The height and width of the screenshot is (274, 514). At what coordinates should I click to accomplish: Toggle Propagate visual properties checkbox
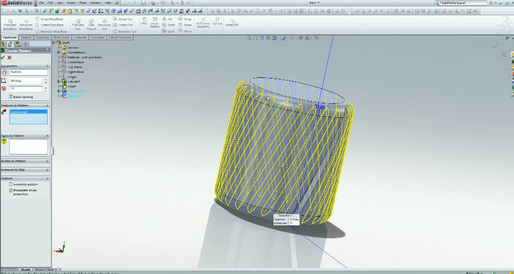click(11, 190)
